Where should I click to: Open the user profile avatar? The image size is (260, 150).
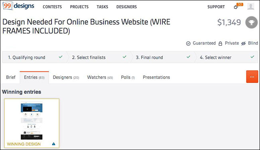point(250,6)
